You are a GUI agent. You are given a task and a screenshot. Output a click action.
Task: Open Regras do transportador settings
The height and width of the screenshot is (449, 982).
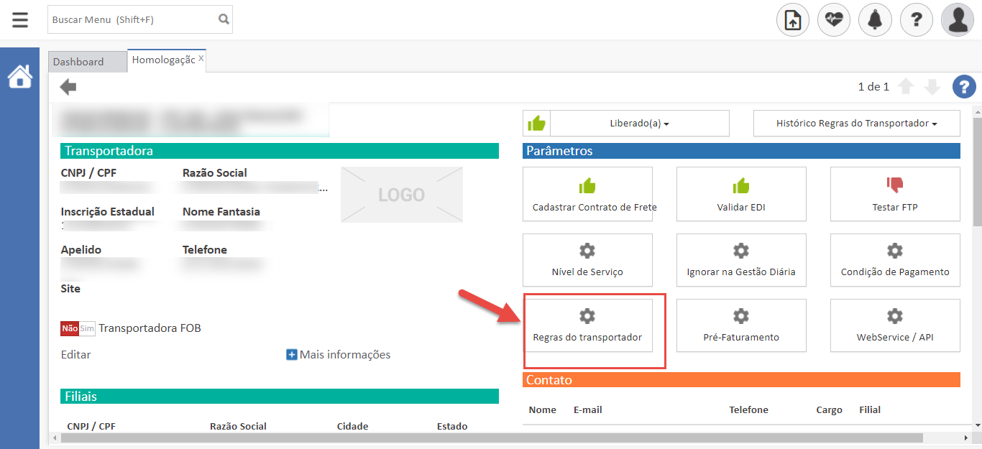[587, 325]
